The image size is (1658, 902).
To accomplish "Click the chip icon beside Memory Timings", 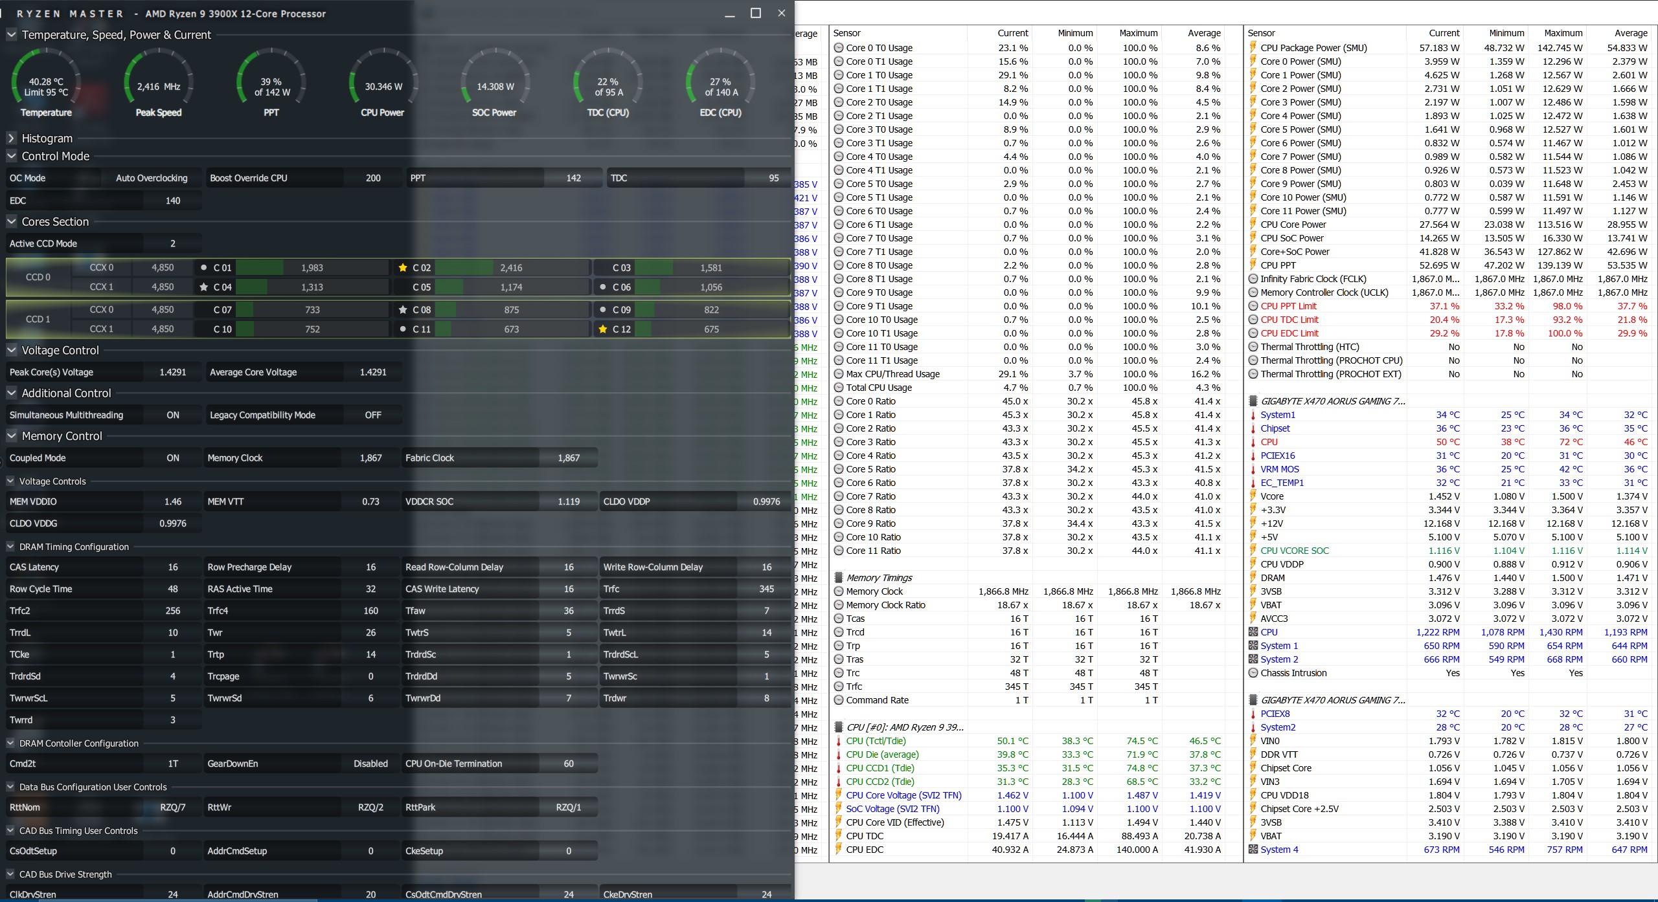I will pos(839,578).
